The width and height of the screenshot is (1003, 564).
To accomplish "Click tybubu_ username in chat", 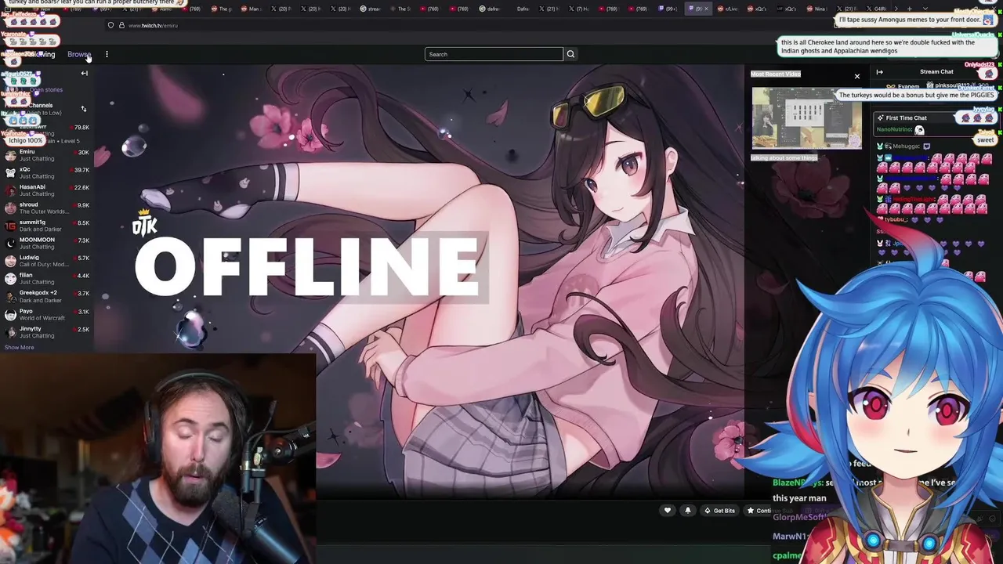I will point(896,219).
